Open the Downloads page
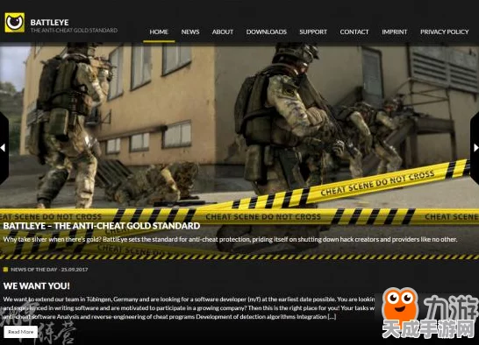This screenshot has height=345, width=479. click(267, 32)
